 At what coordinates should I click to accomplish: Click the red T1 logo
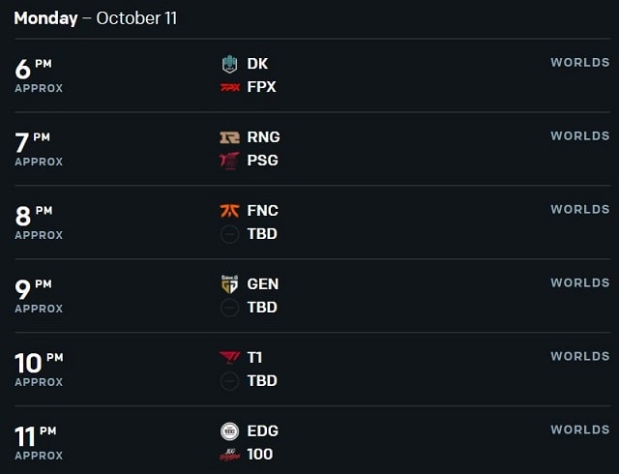229,358
